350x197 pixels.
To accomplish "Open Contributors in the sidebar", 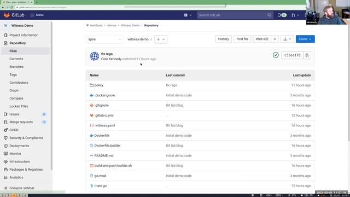I will pos(19,83).
